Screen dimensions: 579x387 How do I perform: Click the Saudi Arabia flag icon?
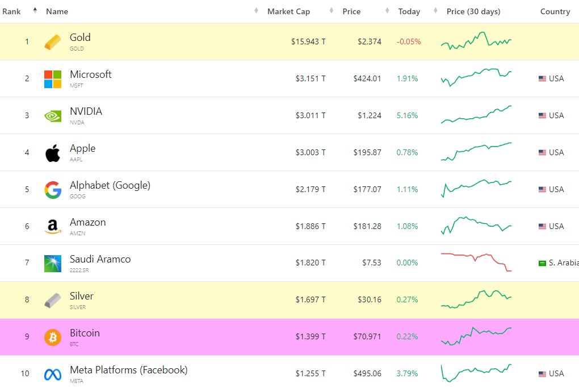coord(542,263)
